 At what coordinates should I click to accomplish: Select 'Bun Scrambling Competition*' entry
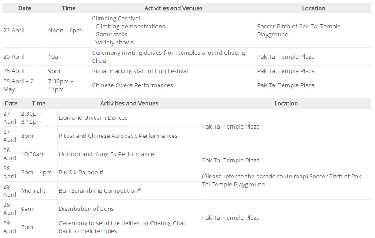tap(100, 190)
